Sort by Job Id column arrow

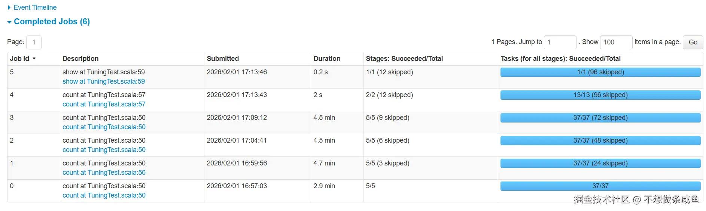point(34,59)
